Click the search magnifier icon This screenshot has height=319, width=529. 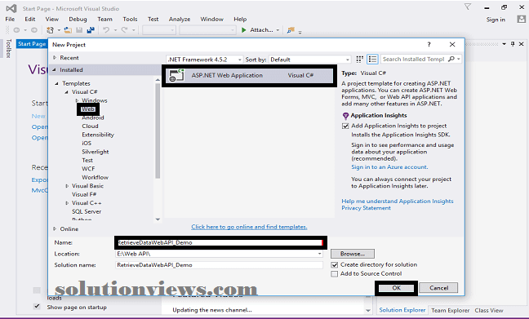pyautogui.click(x=451, y=59)
